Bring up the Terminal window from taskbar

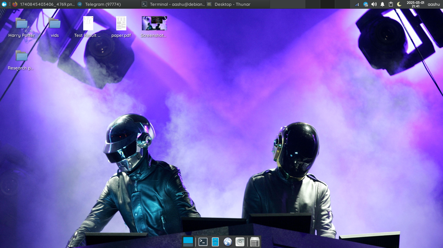pos(173,5)
